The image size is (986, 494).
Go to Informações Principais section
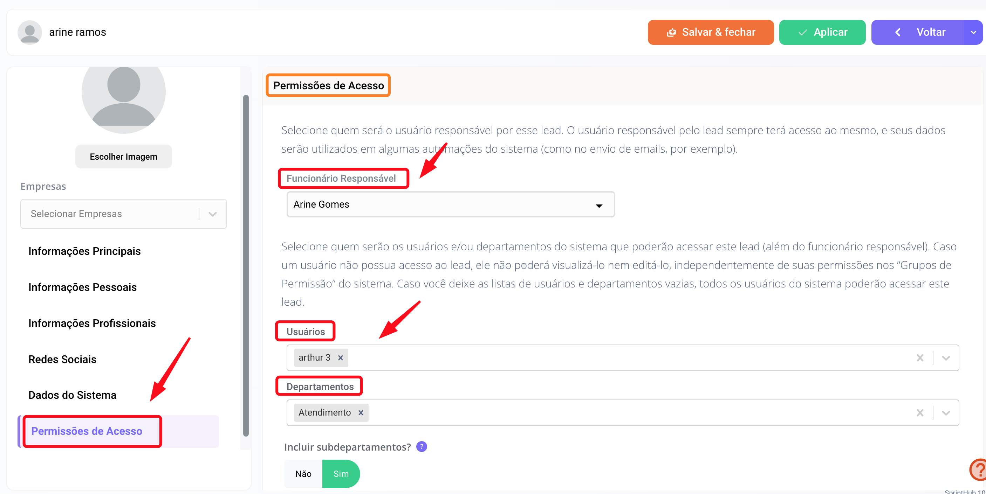(x=84, y=251)
